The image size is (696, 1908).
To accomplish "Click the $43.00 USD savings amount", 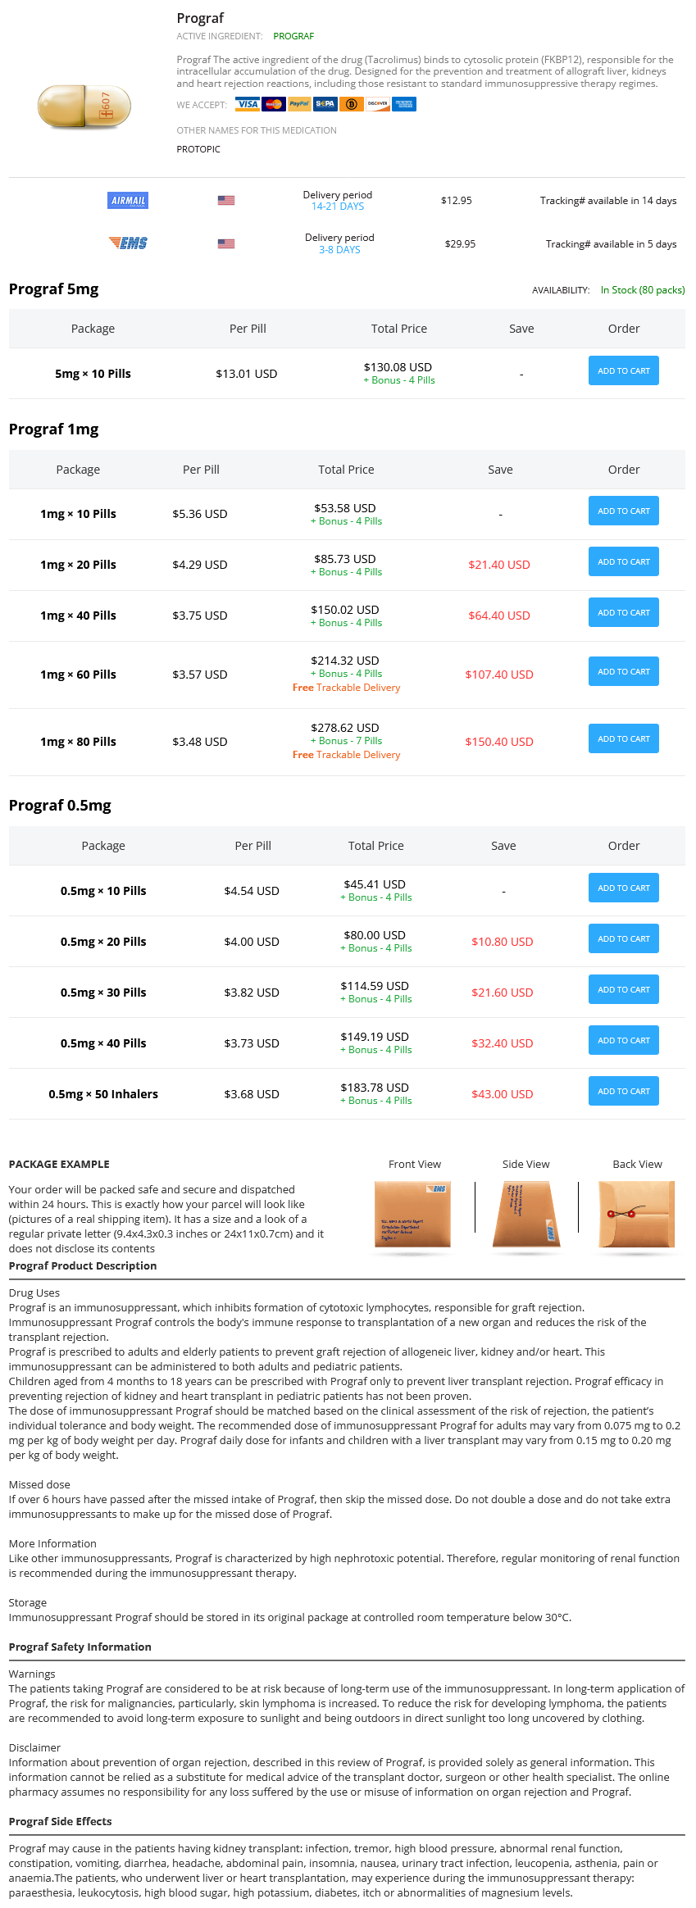I will (503, 1094).
